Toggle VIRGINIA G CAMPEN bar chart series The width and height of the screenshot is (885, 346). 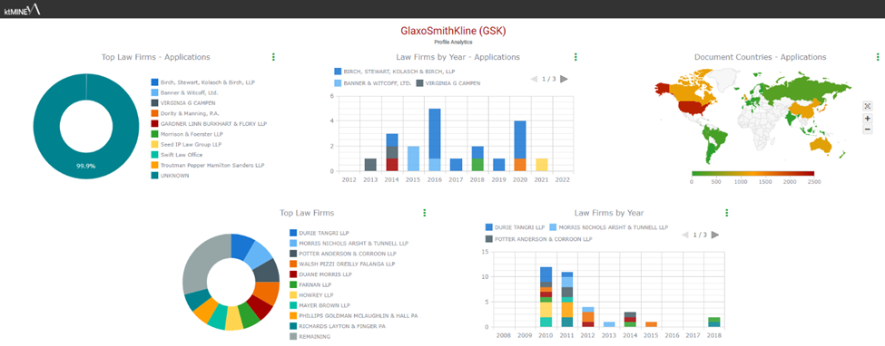(448, 82)
